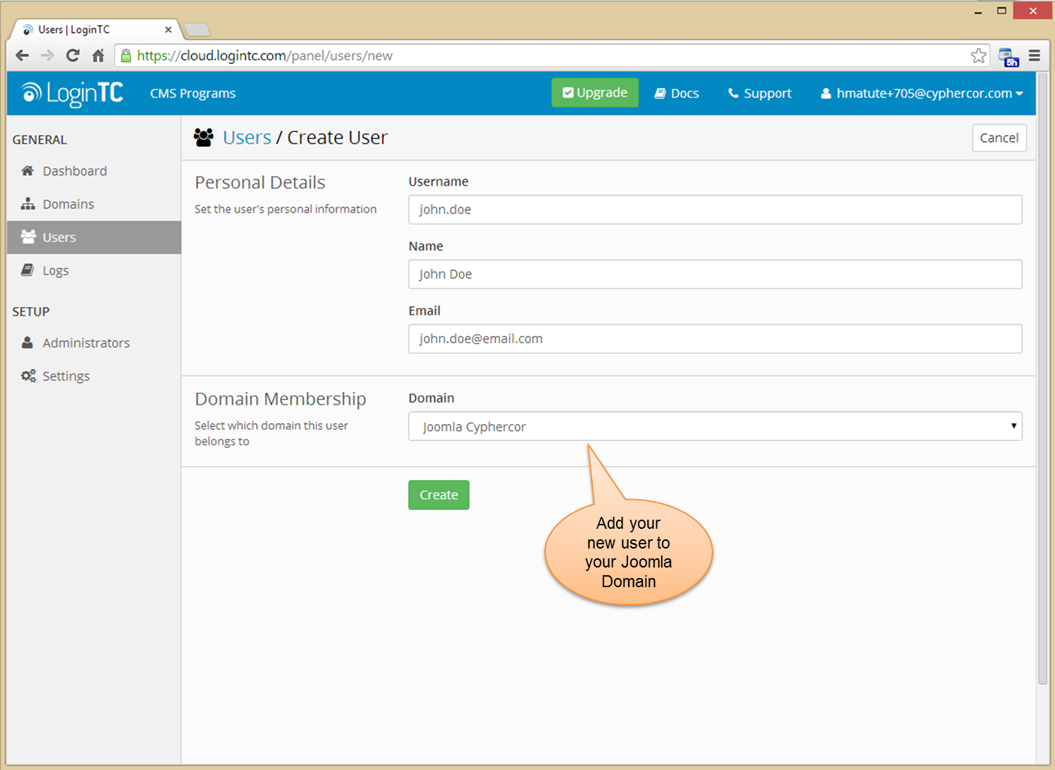This screenshot has height=770, width=1055.
Task: Open the Domain dropdown Joomla Cyphercor
Action: (715, 426)
